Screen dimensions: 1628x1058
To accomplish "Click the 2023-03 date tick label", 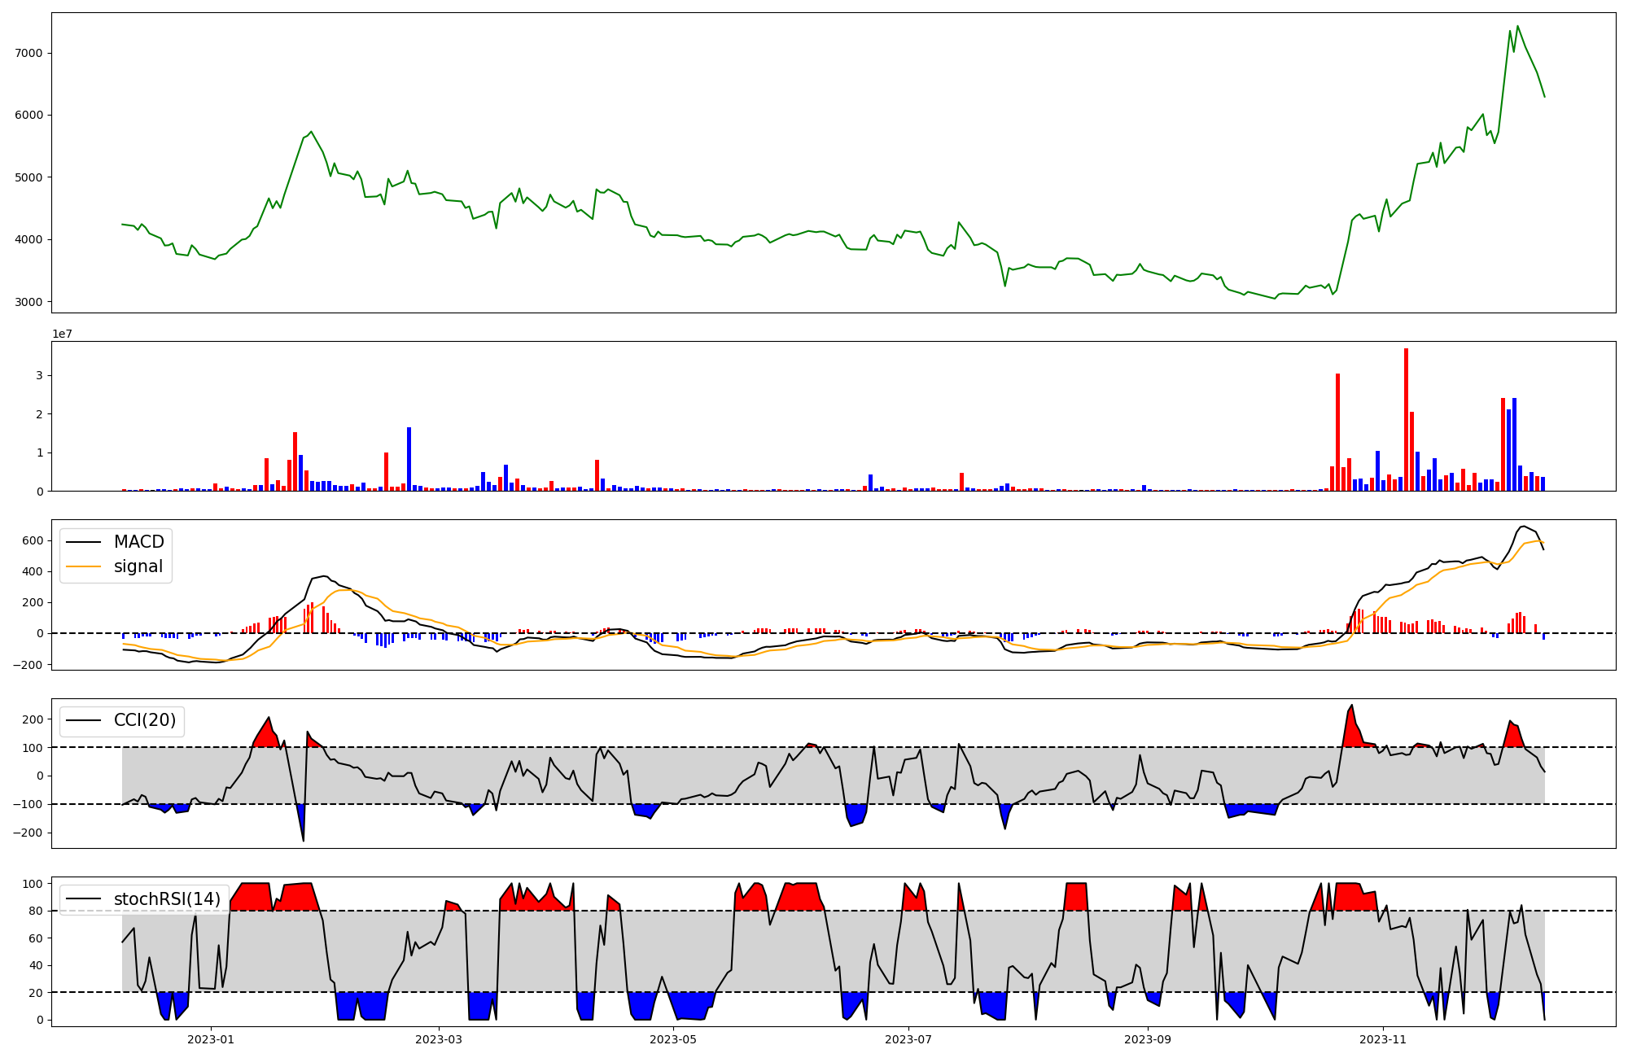I will click(x=439, y=1039).
